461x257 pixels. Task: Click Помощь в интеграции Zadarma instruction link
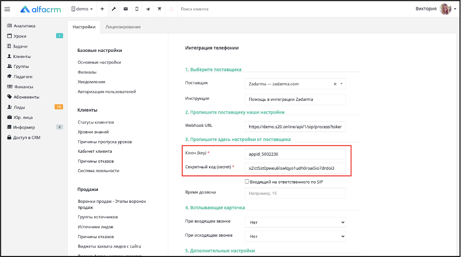(x=295, y=99)
